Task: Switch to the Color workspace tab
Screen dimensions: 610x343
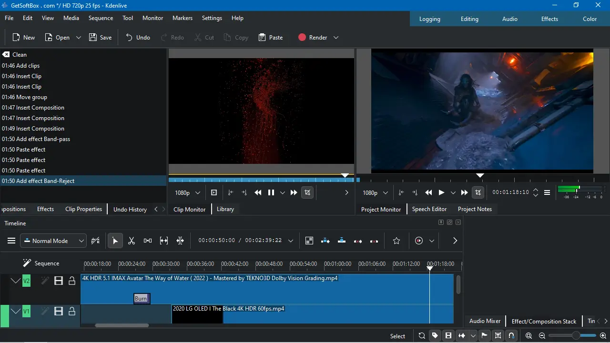Action: point(590,19)
